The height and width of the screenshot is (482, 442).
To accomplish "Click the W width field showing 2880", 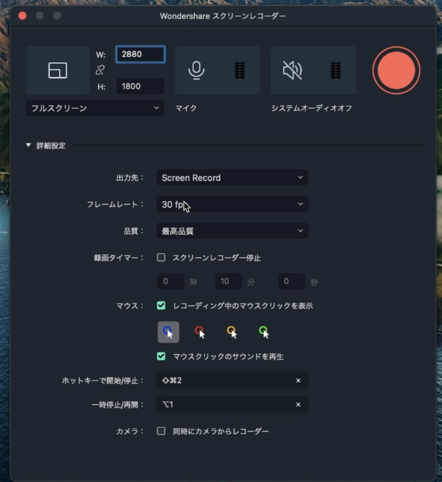I will point(140,54).
